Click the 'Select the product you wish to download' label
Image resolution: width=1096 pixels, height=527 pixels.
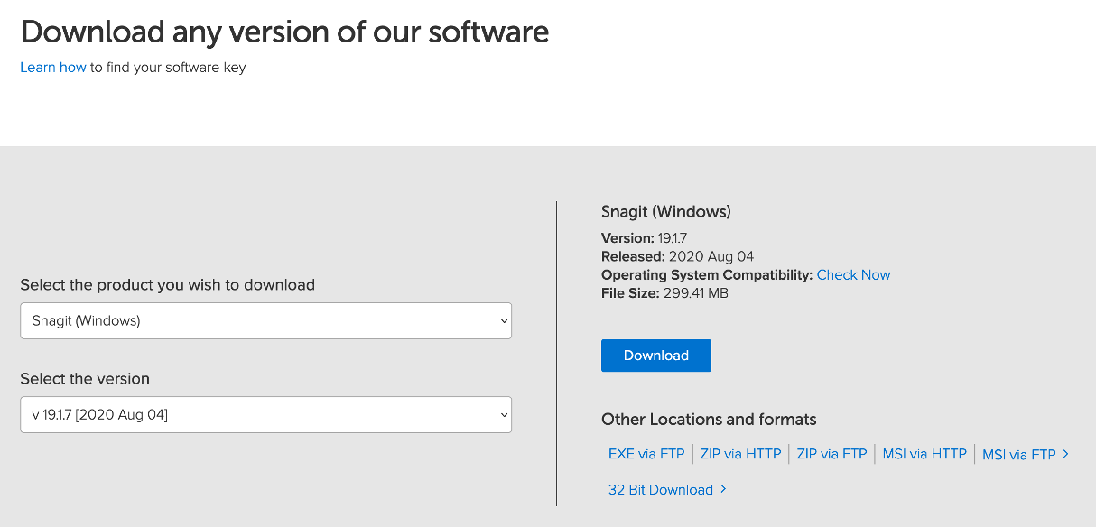tap(167, 285)
